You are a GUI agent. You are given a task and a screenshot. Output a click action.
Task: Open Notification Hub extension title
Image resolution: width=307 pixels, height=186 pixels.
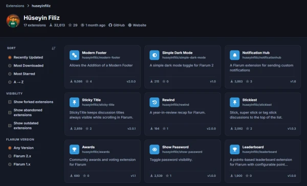point(256,53)
